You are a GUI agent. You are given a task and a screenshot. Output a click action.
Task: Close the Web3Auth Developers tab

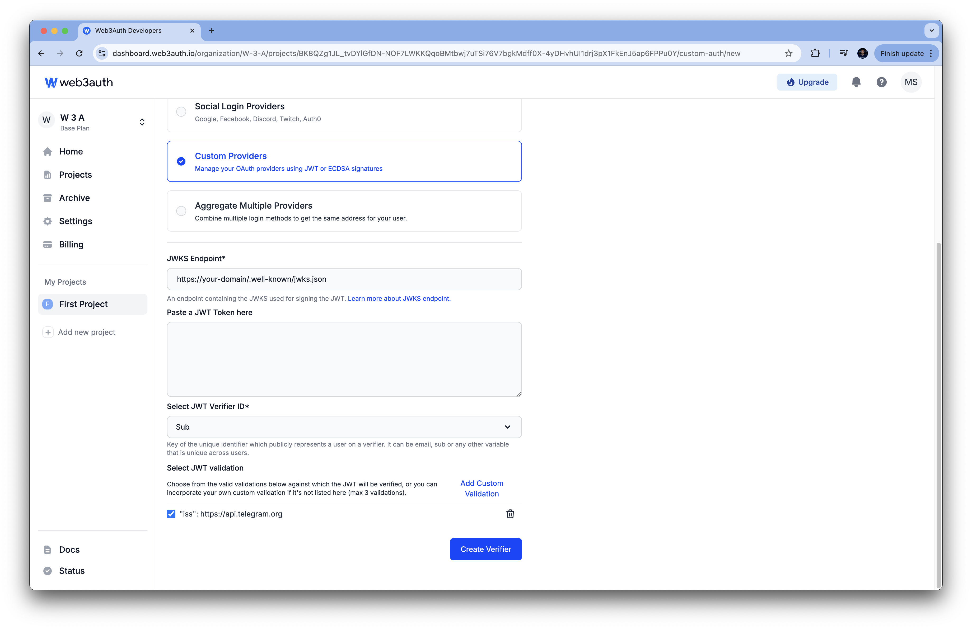point(192,31)
